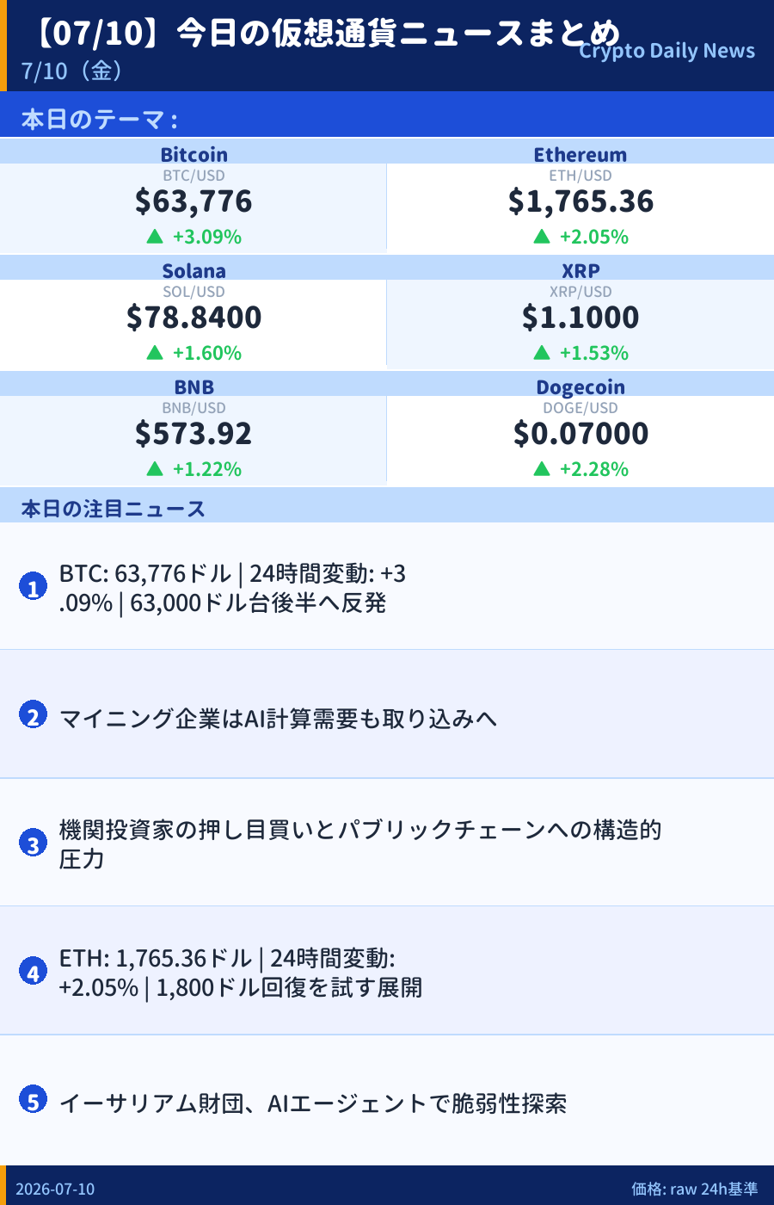
Task: Click the number 2 news badge
Action: tap(33, 714)
